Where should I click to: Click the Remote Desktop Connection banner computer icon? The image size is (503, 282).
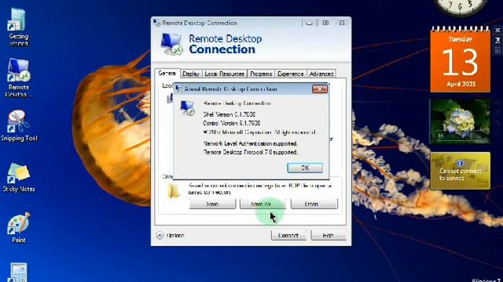point(171,44)
